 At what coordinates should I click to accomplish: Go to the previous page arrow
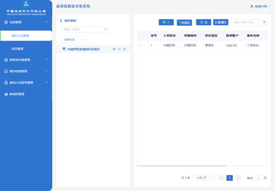click(221, 178)
